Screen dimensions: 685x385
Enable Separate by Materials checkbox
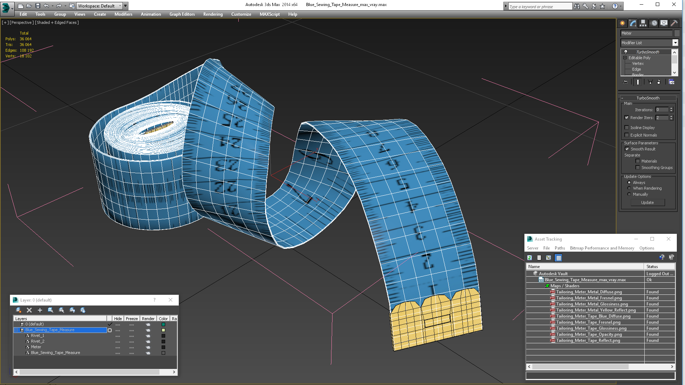tap(638, 161)
